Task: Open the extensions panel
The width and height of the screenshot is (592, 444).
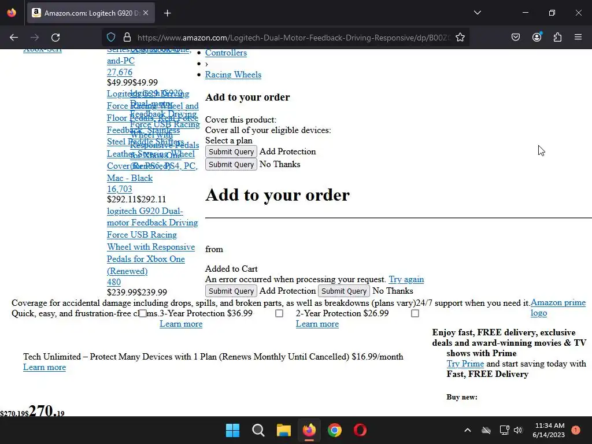Action: pyautogui.click(x=557, y=38)
